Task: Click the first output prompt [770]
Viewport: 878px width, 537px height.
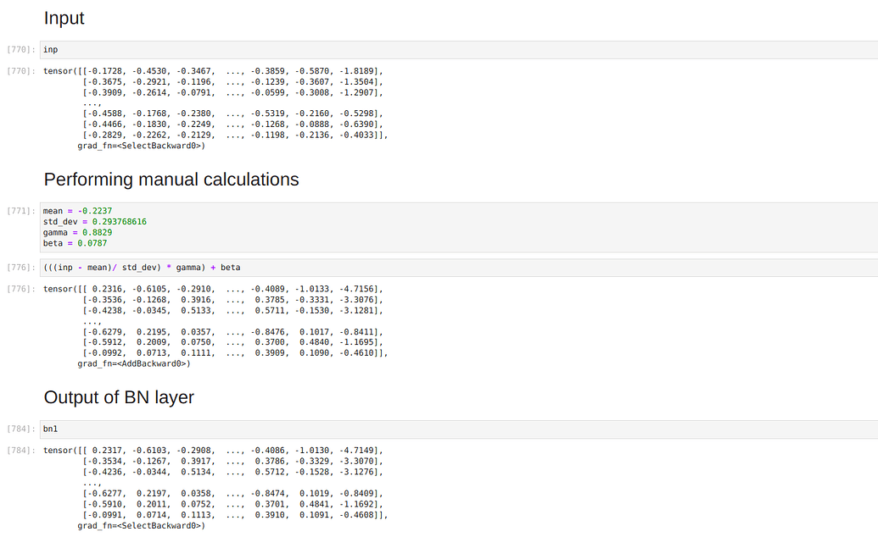Action: 18,70
